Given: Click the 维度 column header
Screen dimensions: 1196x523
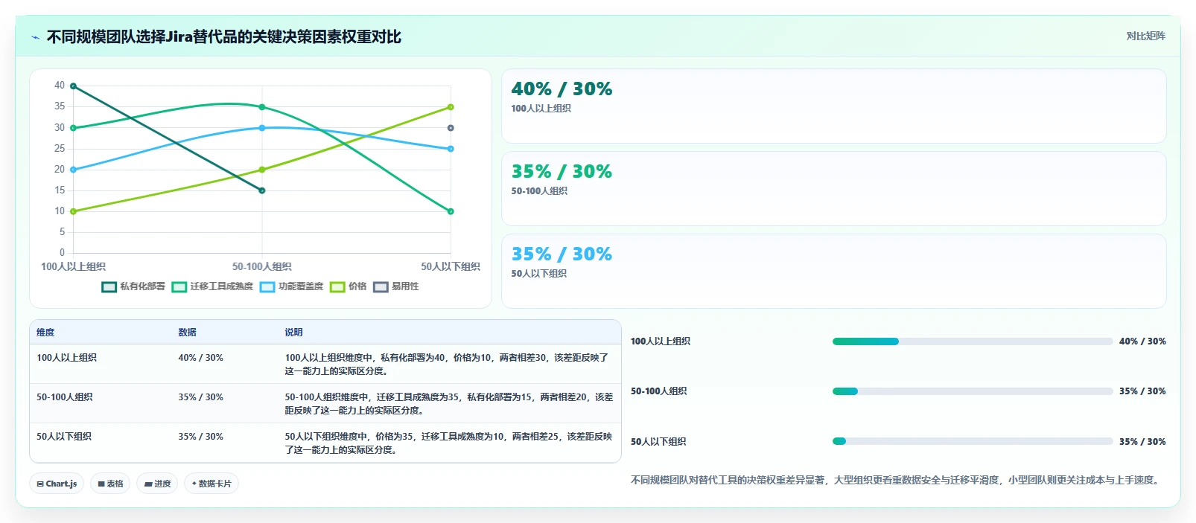Looking at the screenshot, I should pos(45,333).
